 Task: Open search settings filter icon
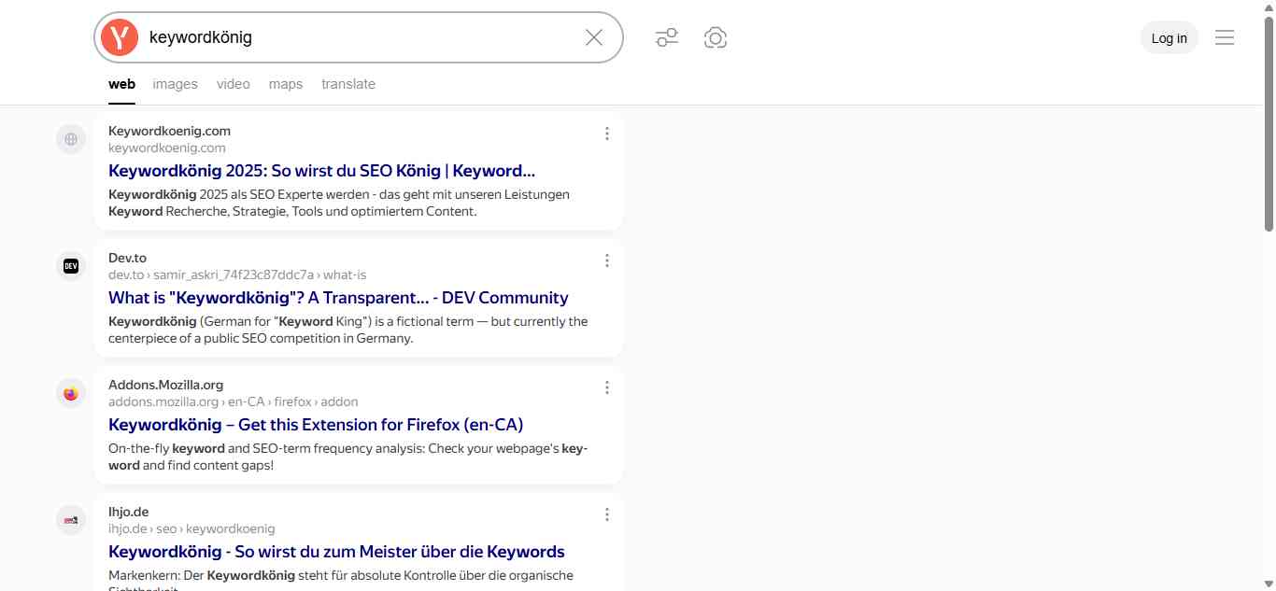point(667,37)
